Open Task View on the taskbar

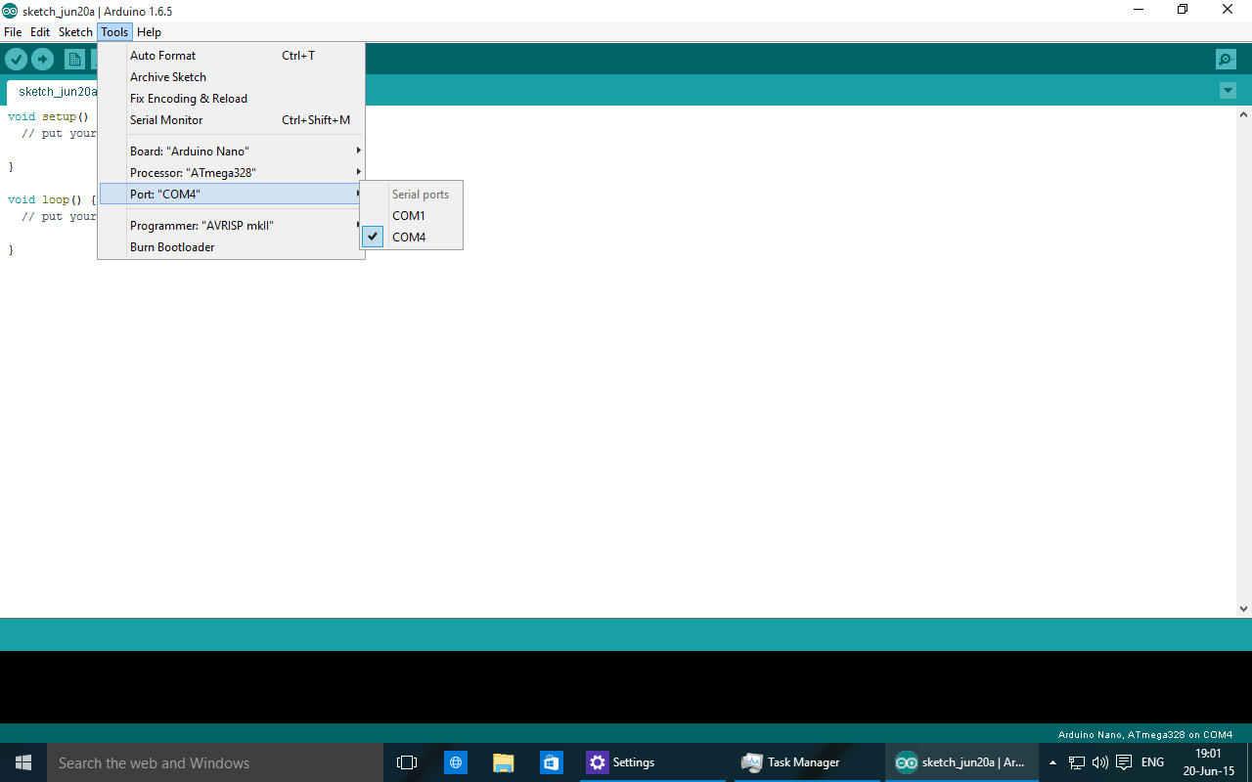(x=407, y=762)
